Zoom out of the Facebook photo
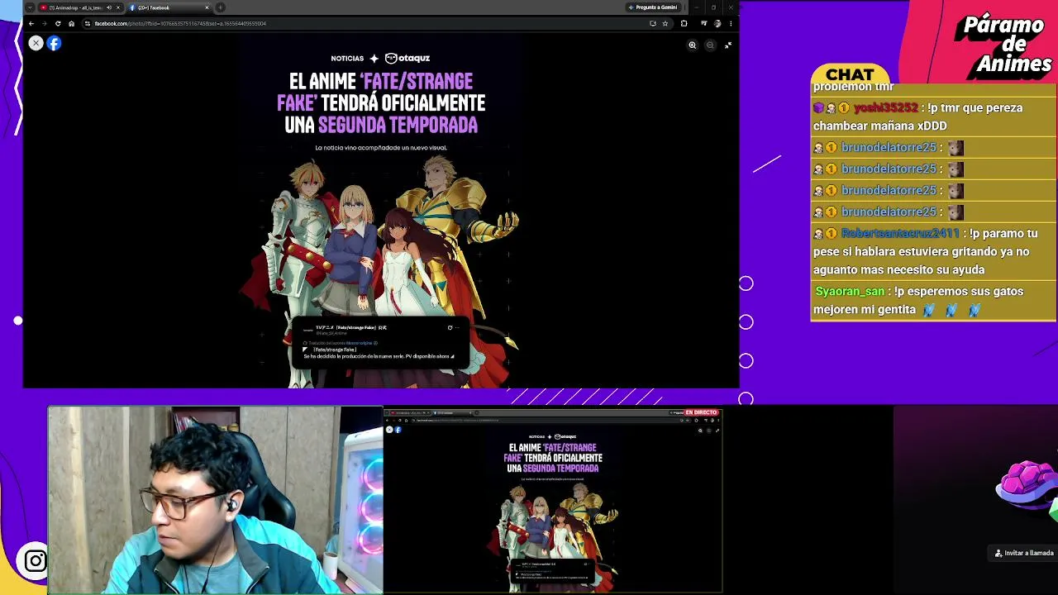This screenshot has width=1058, height=595. [710, 45]
